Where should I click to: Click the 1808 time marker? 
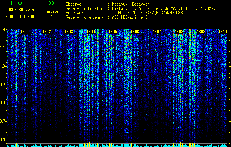[x=179, y=32]
